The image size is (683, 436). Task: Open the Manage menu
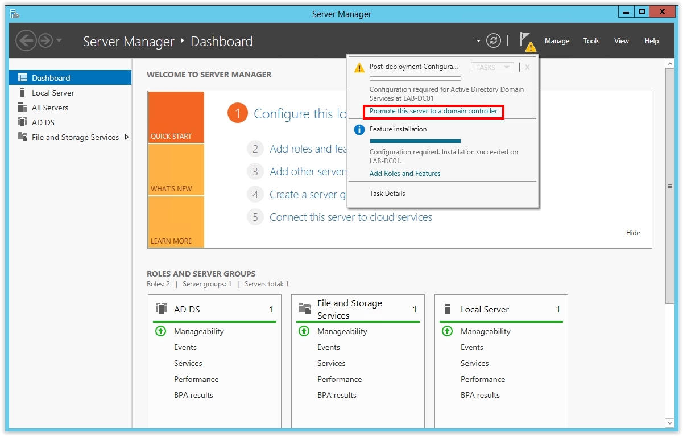[x=557, y=41]
